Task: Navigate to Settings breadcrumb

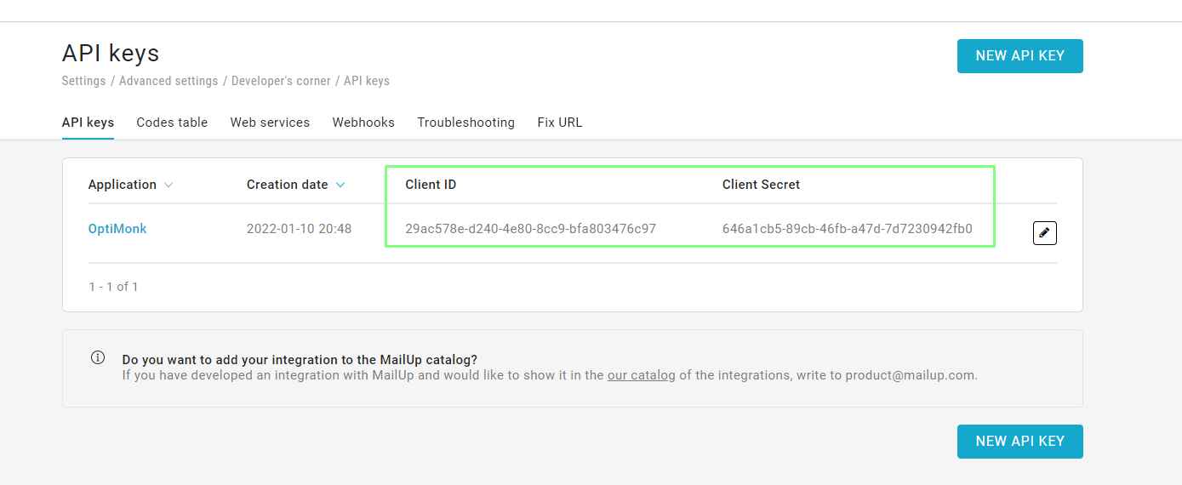Action: pos(83,81)
